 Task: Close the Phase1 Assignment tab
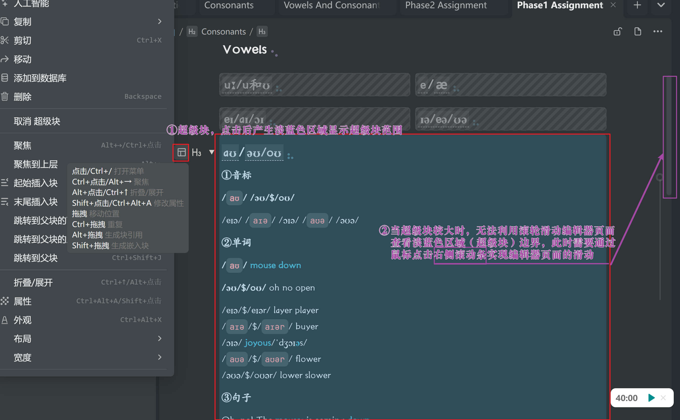613,5
